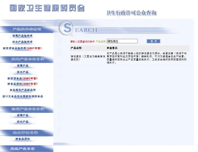Open 新食品原料 under 终止审查目录
Image resolution: width=198 pixels, height=152 pixels.
point(23,139)
